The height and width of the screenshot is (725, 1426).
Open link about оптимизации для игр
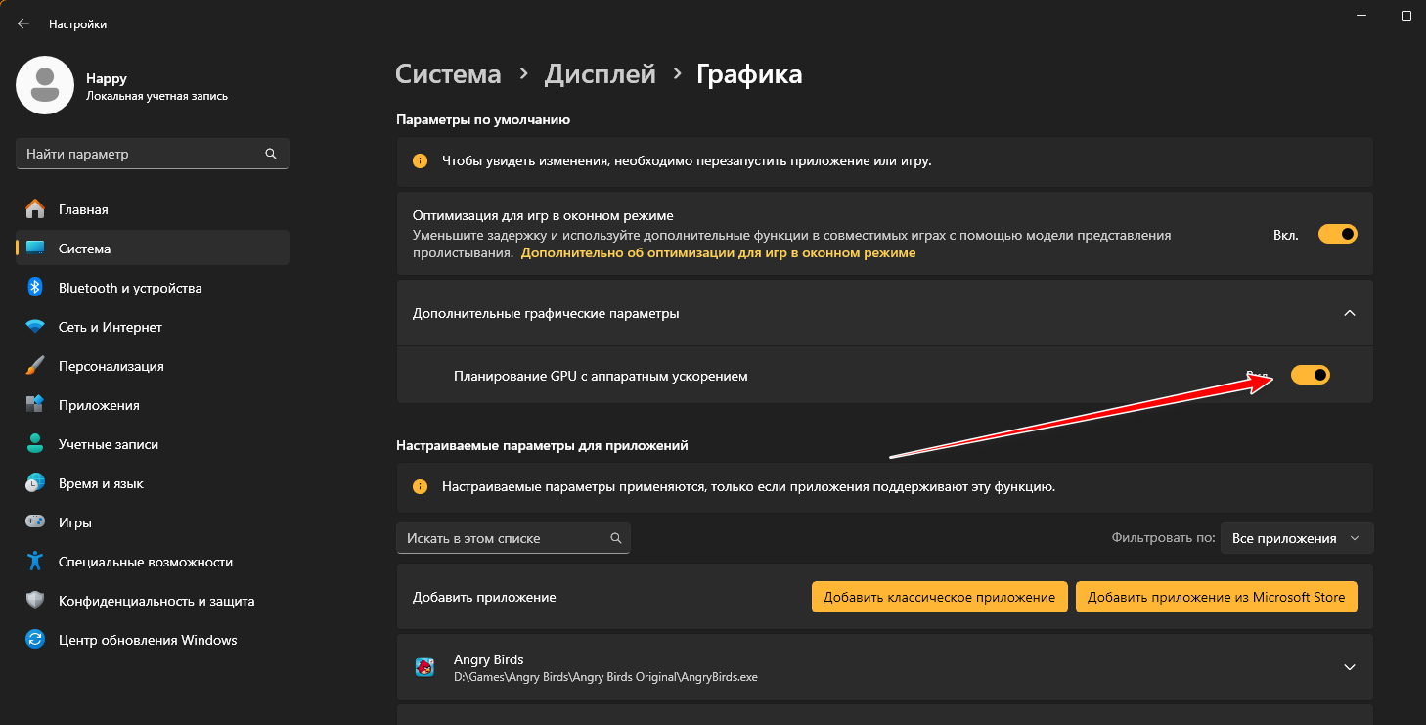coord(718,252)
